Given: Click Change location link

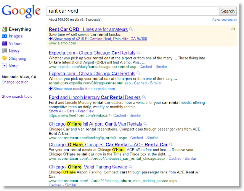Looking at the screenshot, I should (15, 82).
